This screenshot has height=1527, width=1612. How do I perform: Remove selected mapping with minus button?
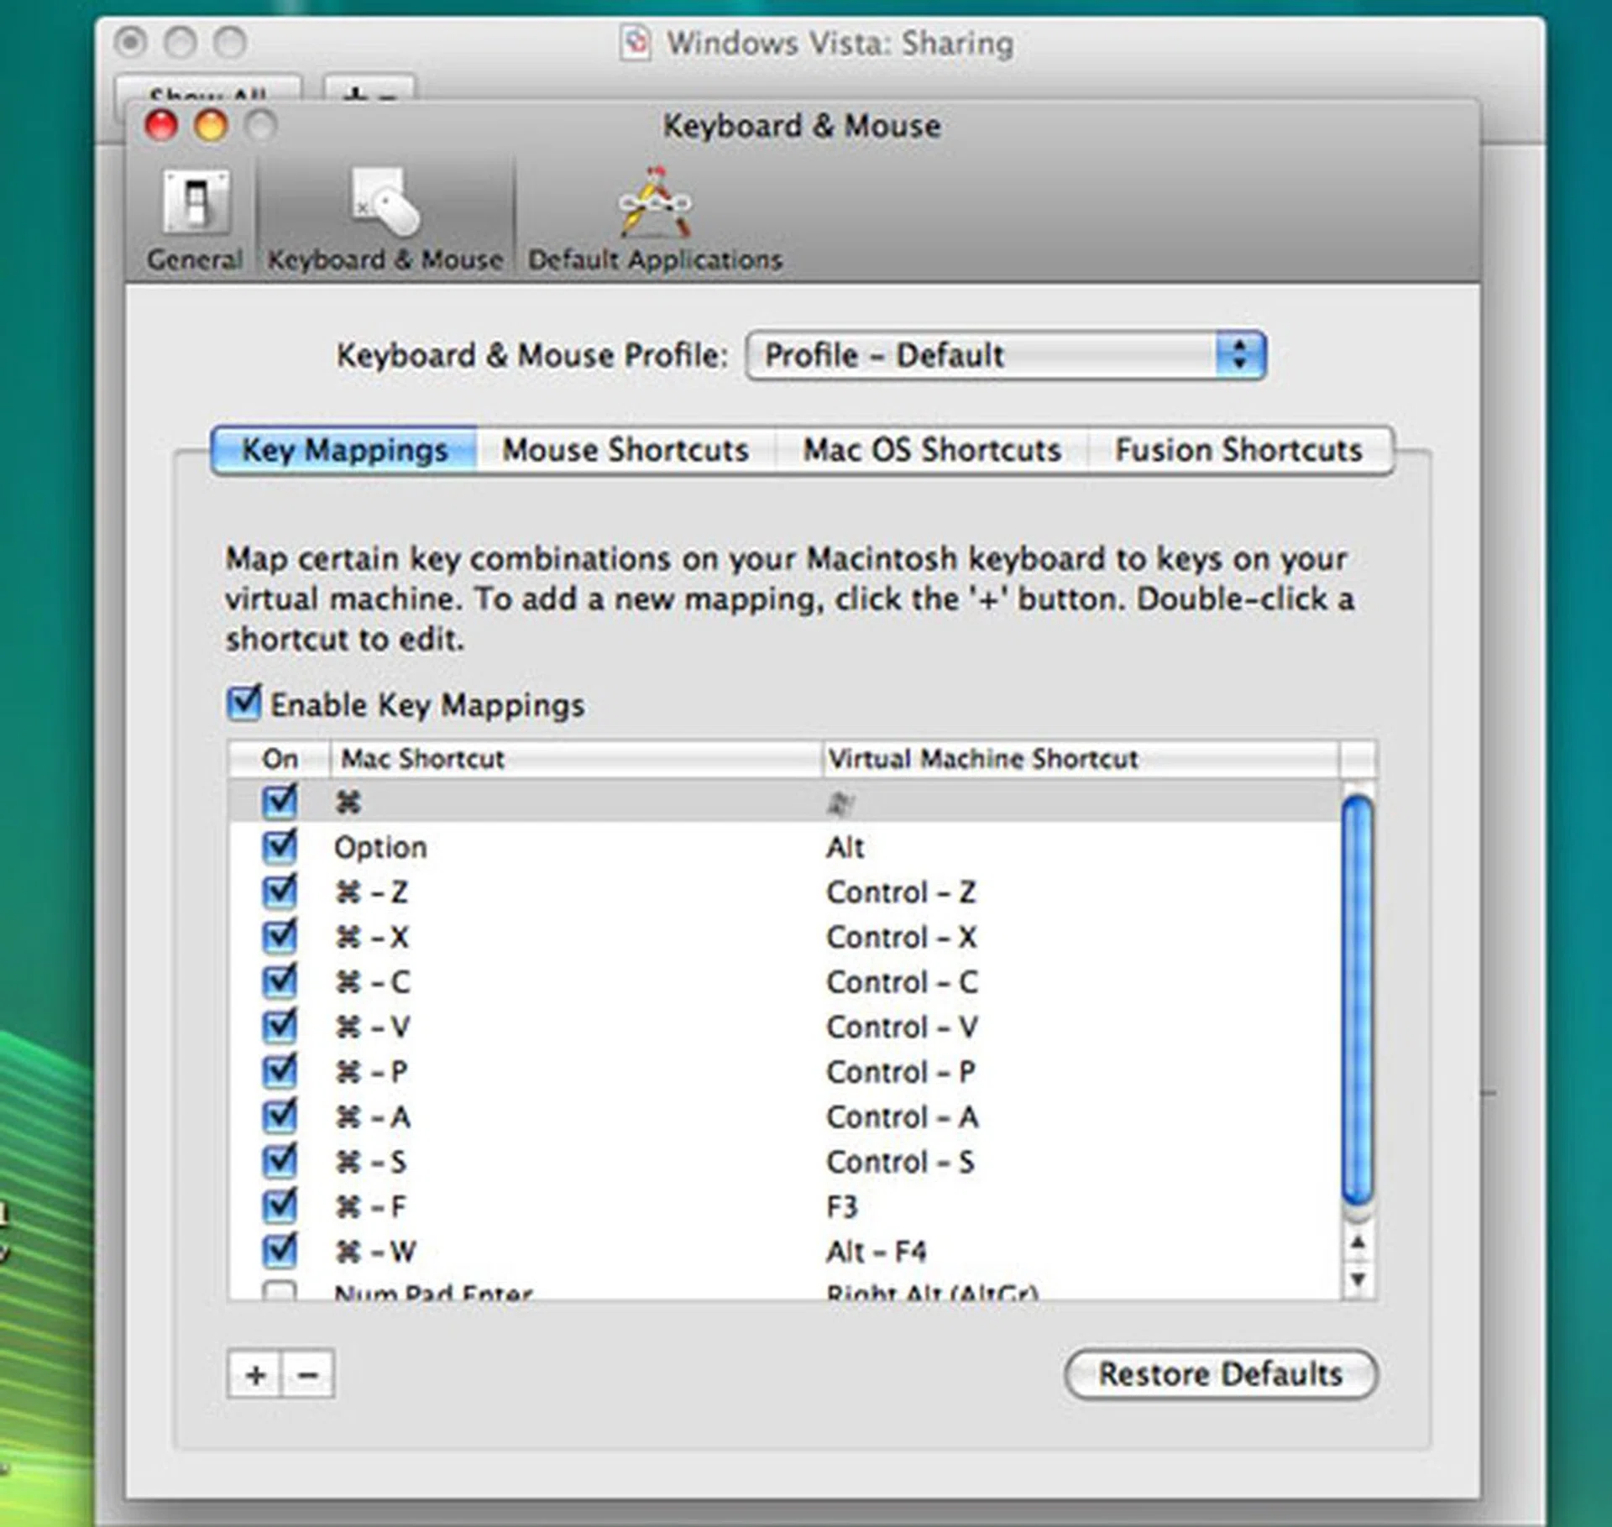[x=307, y=1375]
